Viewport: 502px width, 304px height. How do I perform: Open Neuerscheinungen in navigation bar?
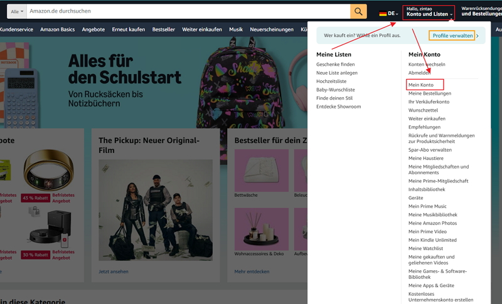(x=272, y=29)
